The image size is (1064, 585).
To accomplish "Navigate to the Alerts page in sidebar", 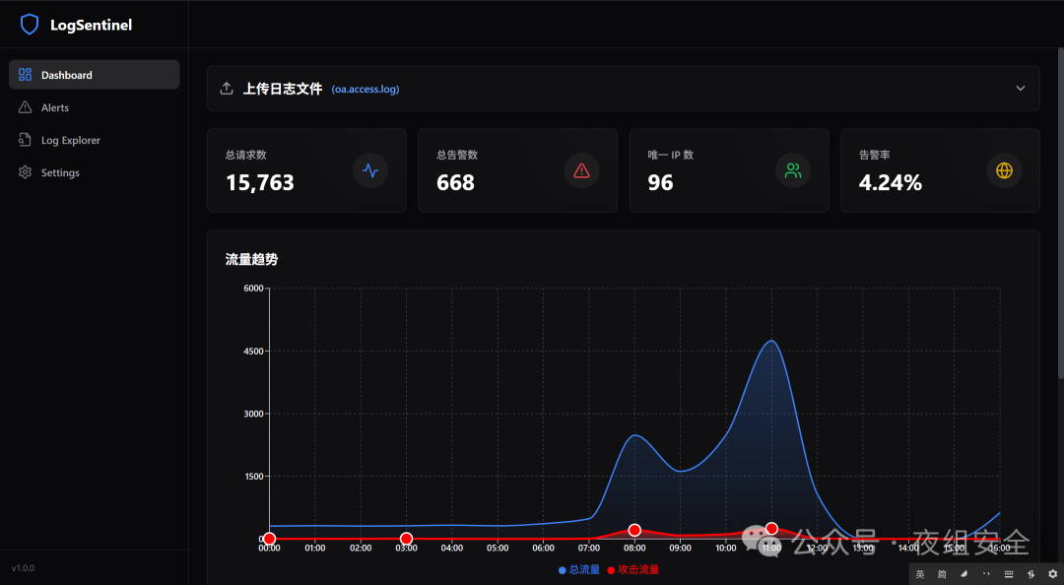I will click(53, 107).
